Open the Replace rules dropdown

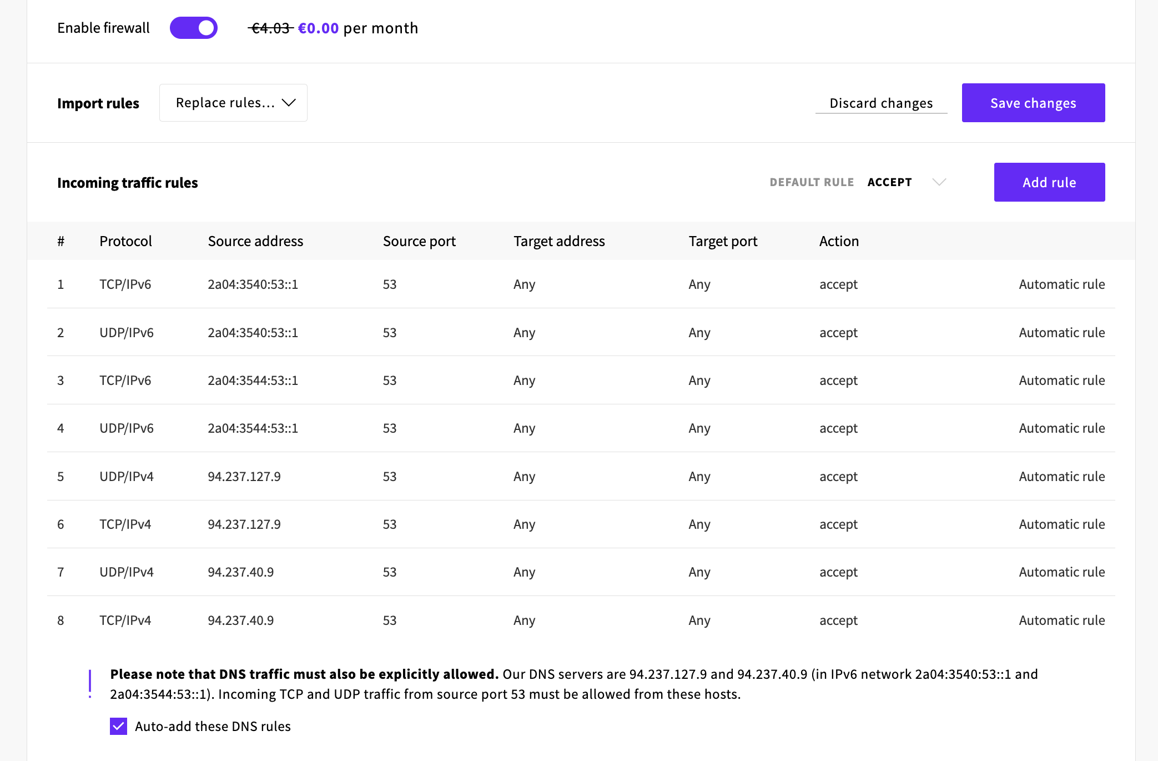(x=233, y=103)
